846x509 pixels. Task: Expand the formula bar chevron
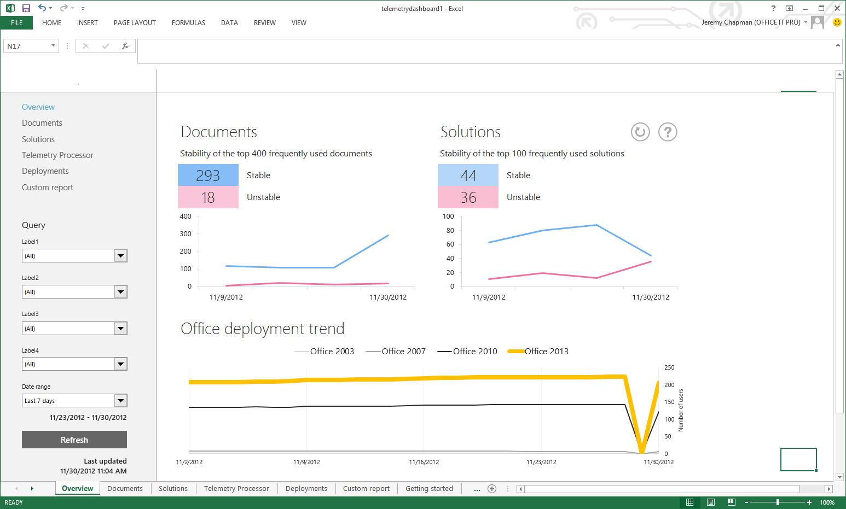click(x=838, y=45)
